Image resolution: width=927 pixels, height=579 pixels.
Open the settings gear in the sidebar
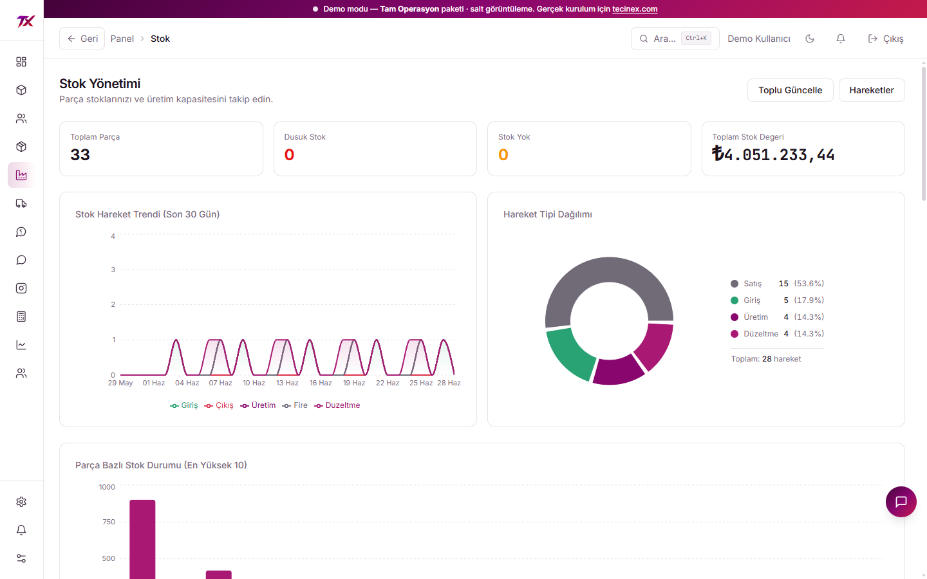click(x=21, y=502)
